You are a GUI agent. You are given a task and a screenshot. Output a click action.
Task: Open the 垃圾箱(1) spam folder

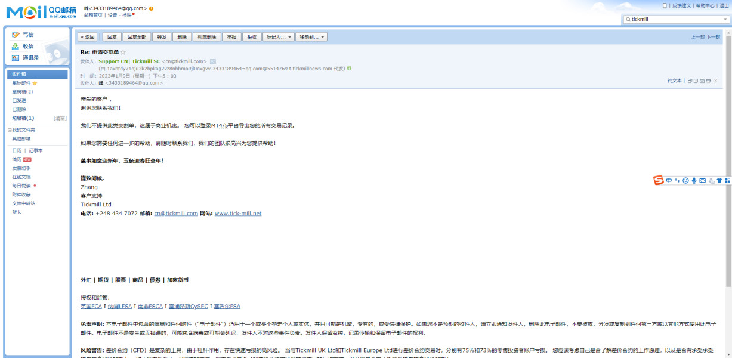pyautogui.click(x=23, y=118)
